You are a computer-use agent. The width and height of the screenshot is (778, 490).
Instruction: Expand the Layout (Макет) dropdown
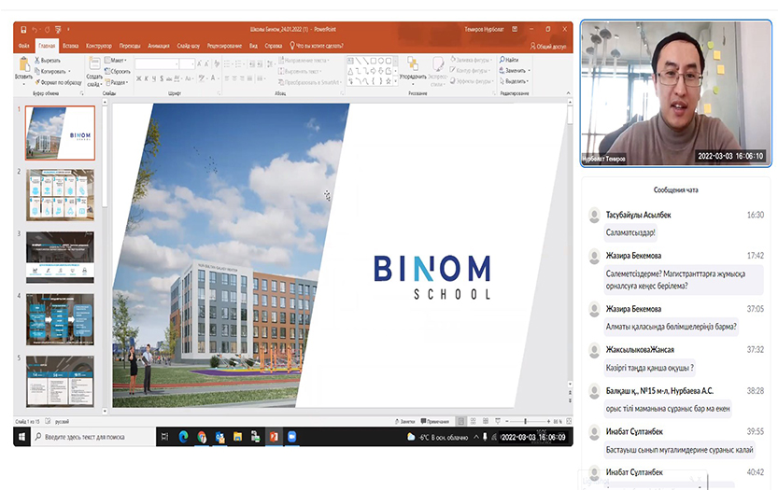[118, 60]
